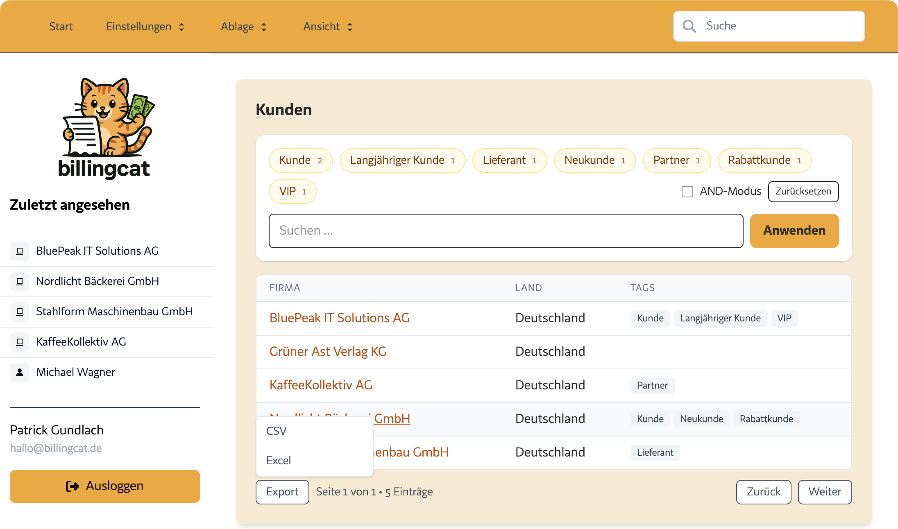Click the Zurücksetzen button
This screenshot has height=529, width=898.
coord(803,192)
